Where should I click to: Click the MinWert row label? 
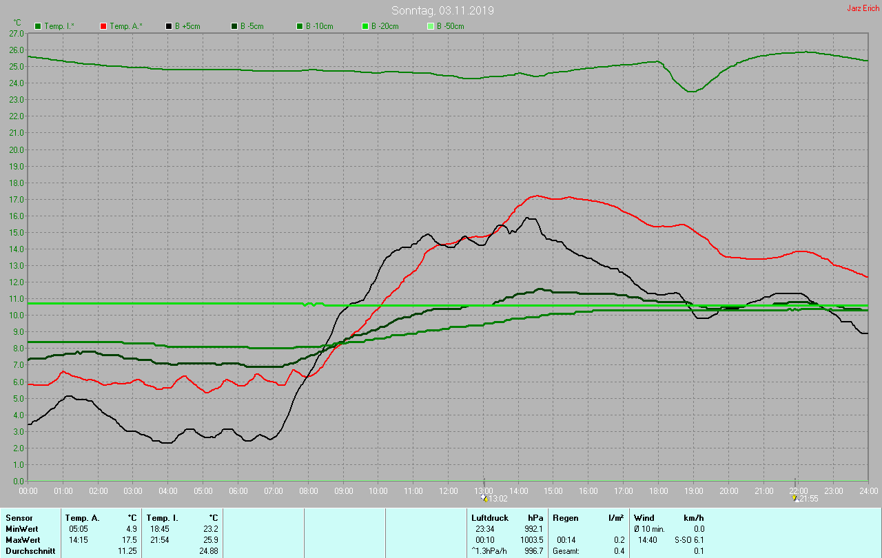pos(22,528)
